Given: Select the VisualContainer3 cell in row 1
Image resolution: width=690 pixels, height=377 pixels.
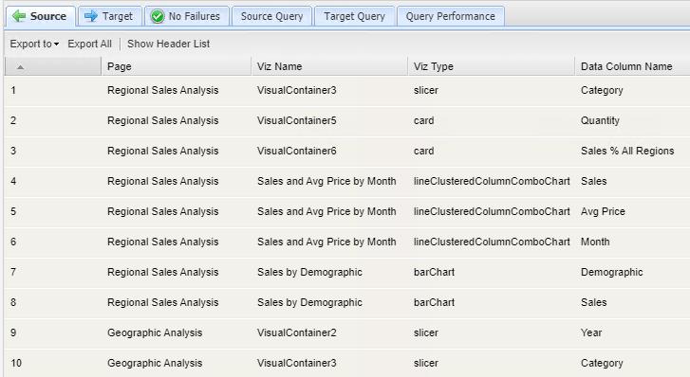Looking at the screenshot, I should (x=296, y=91).
